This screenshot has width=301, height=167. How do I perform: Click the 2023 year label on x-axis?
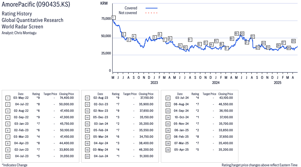point(154,83)
